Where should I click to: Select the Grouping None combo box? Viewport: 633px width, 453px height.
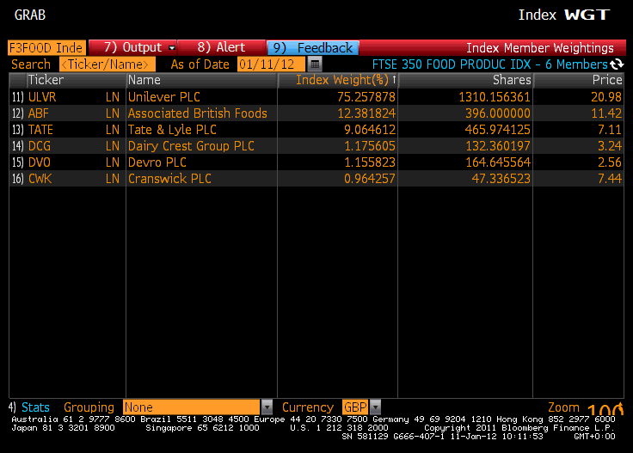(191, 407)
